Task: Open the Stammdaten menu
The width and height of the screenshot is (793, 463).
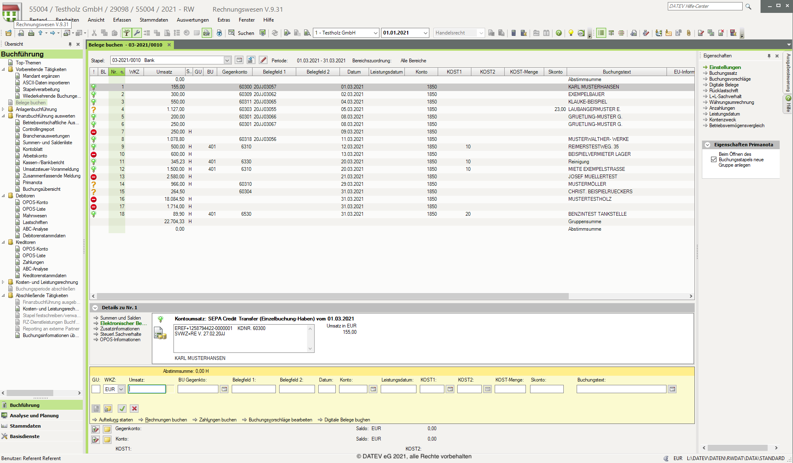Action: tap(154, 20)
